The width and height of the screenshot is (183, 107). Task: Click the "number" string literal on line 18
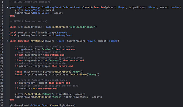47,49
